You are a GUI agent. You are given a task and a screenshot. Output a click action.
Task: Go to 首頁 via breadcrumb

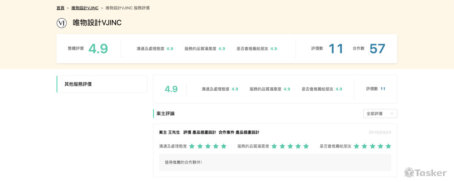click(60, 8)
